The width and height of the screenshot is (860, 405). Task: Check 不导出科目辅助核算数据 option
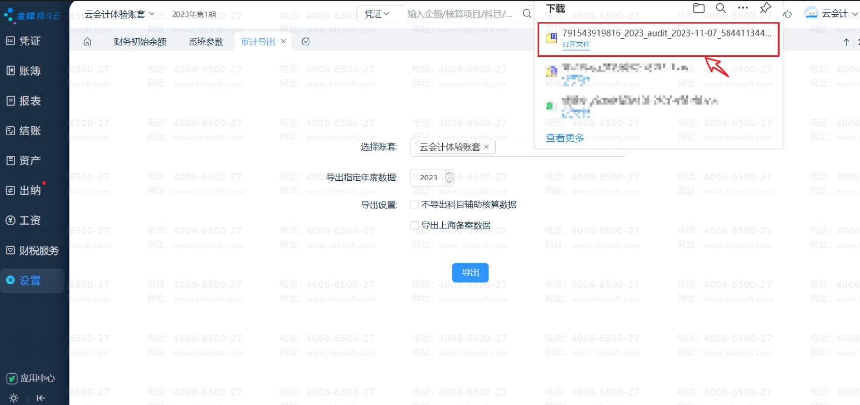[x=414, y=204]
